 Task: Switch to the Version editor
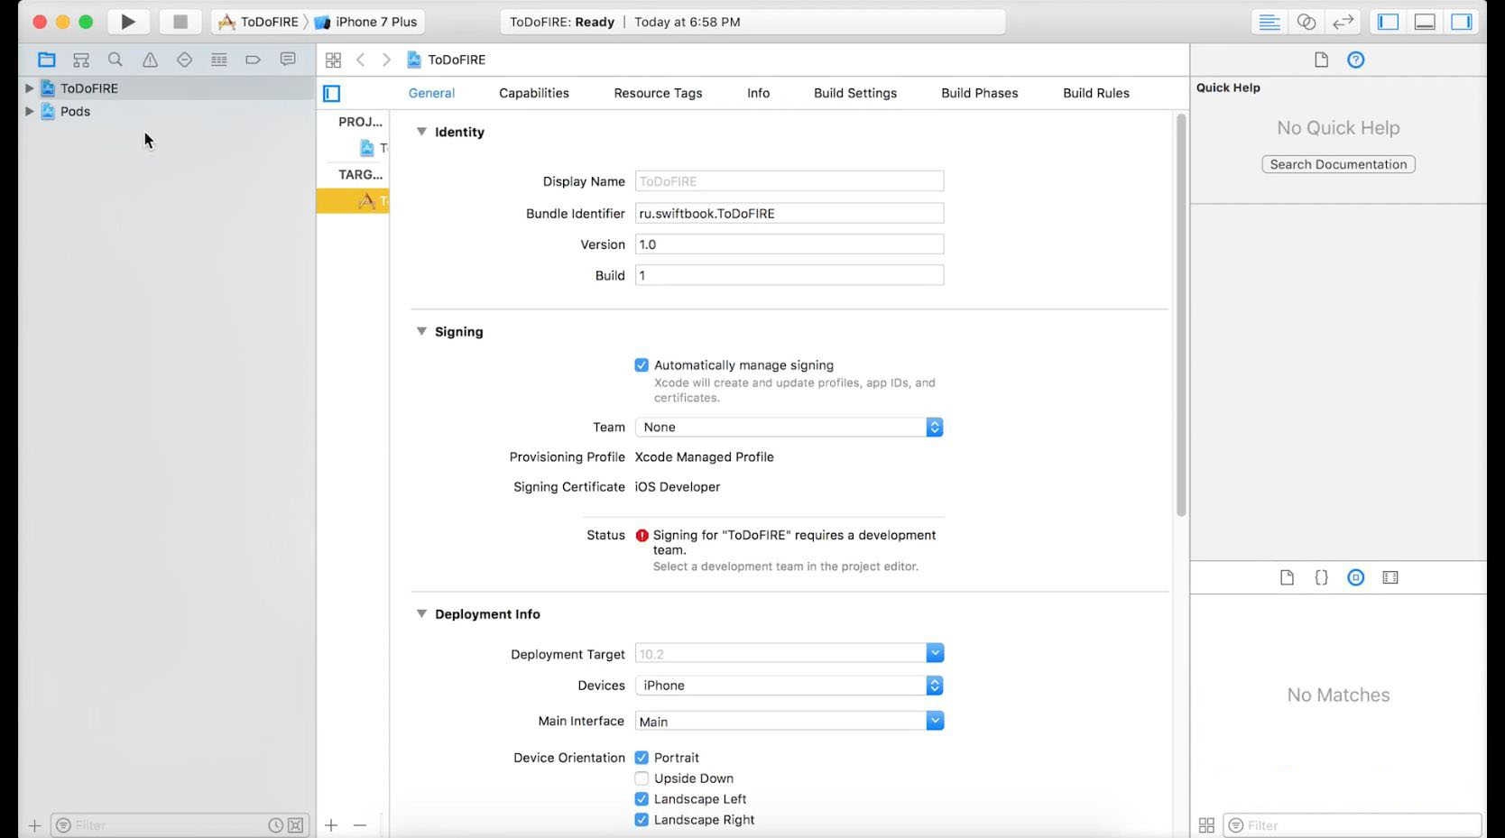[1343, 22]
